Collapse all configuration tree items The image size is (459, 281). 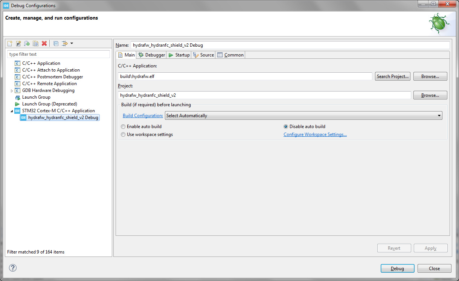click(x=56, y=44)
